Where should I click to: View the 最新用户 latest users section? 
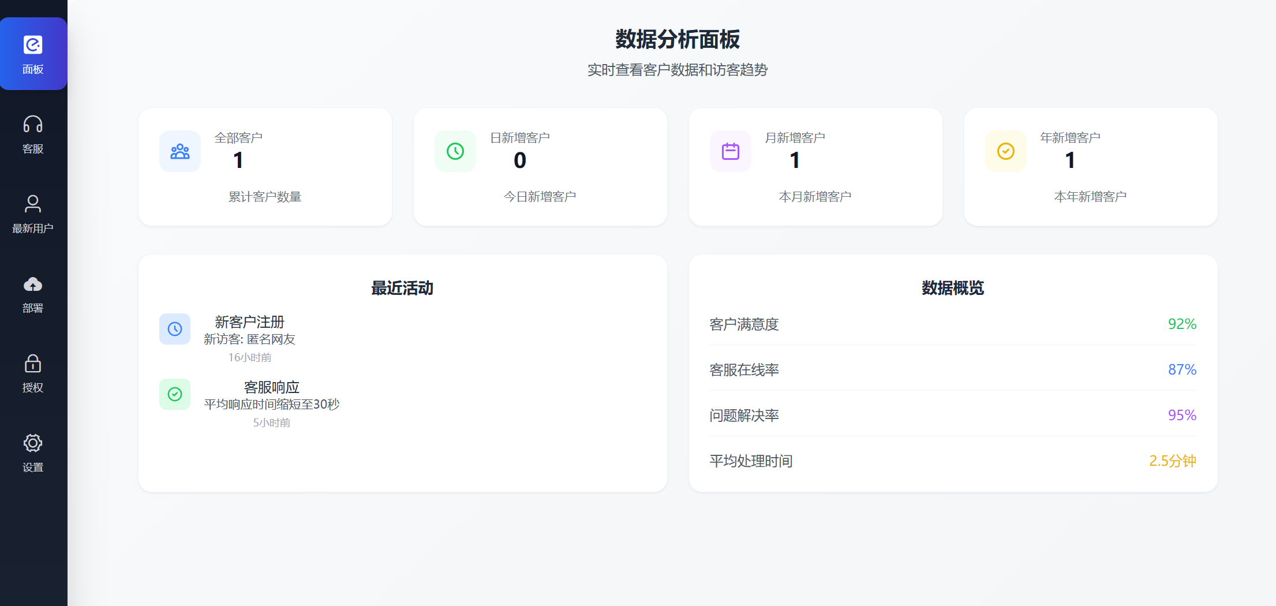click(x=33, y=214)
